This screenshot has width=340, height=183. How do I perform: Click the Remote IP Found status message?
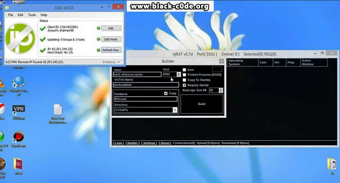34,62
